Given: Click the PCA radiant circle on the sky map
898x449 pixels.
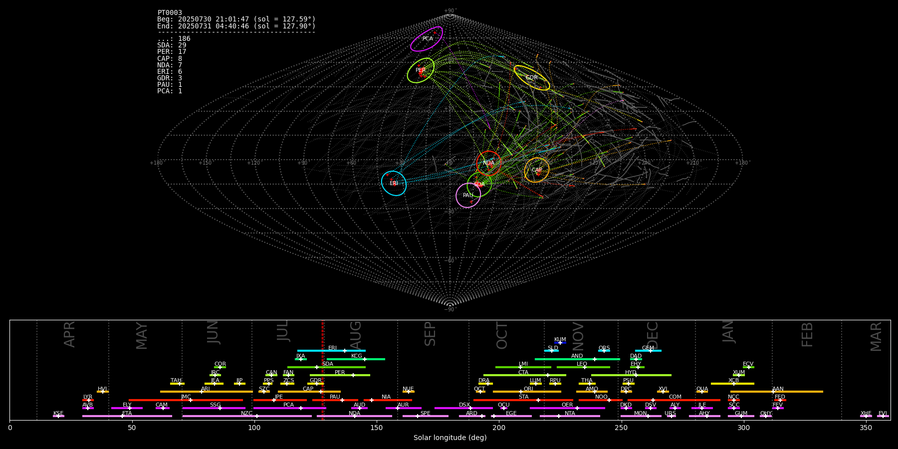Looking at the screenshot, I should (427, 39).
